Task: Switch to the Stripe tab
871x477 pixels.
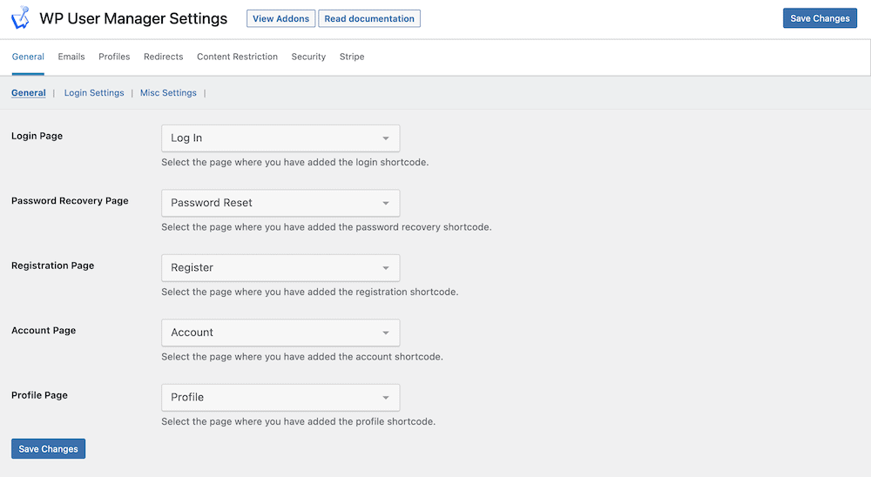Action: (x=352, y=57)
